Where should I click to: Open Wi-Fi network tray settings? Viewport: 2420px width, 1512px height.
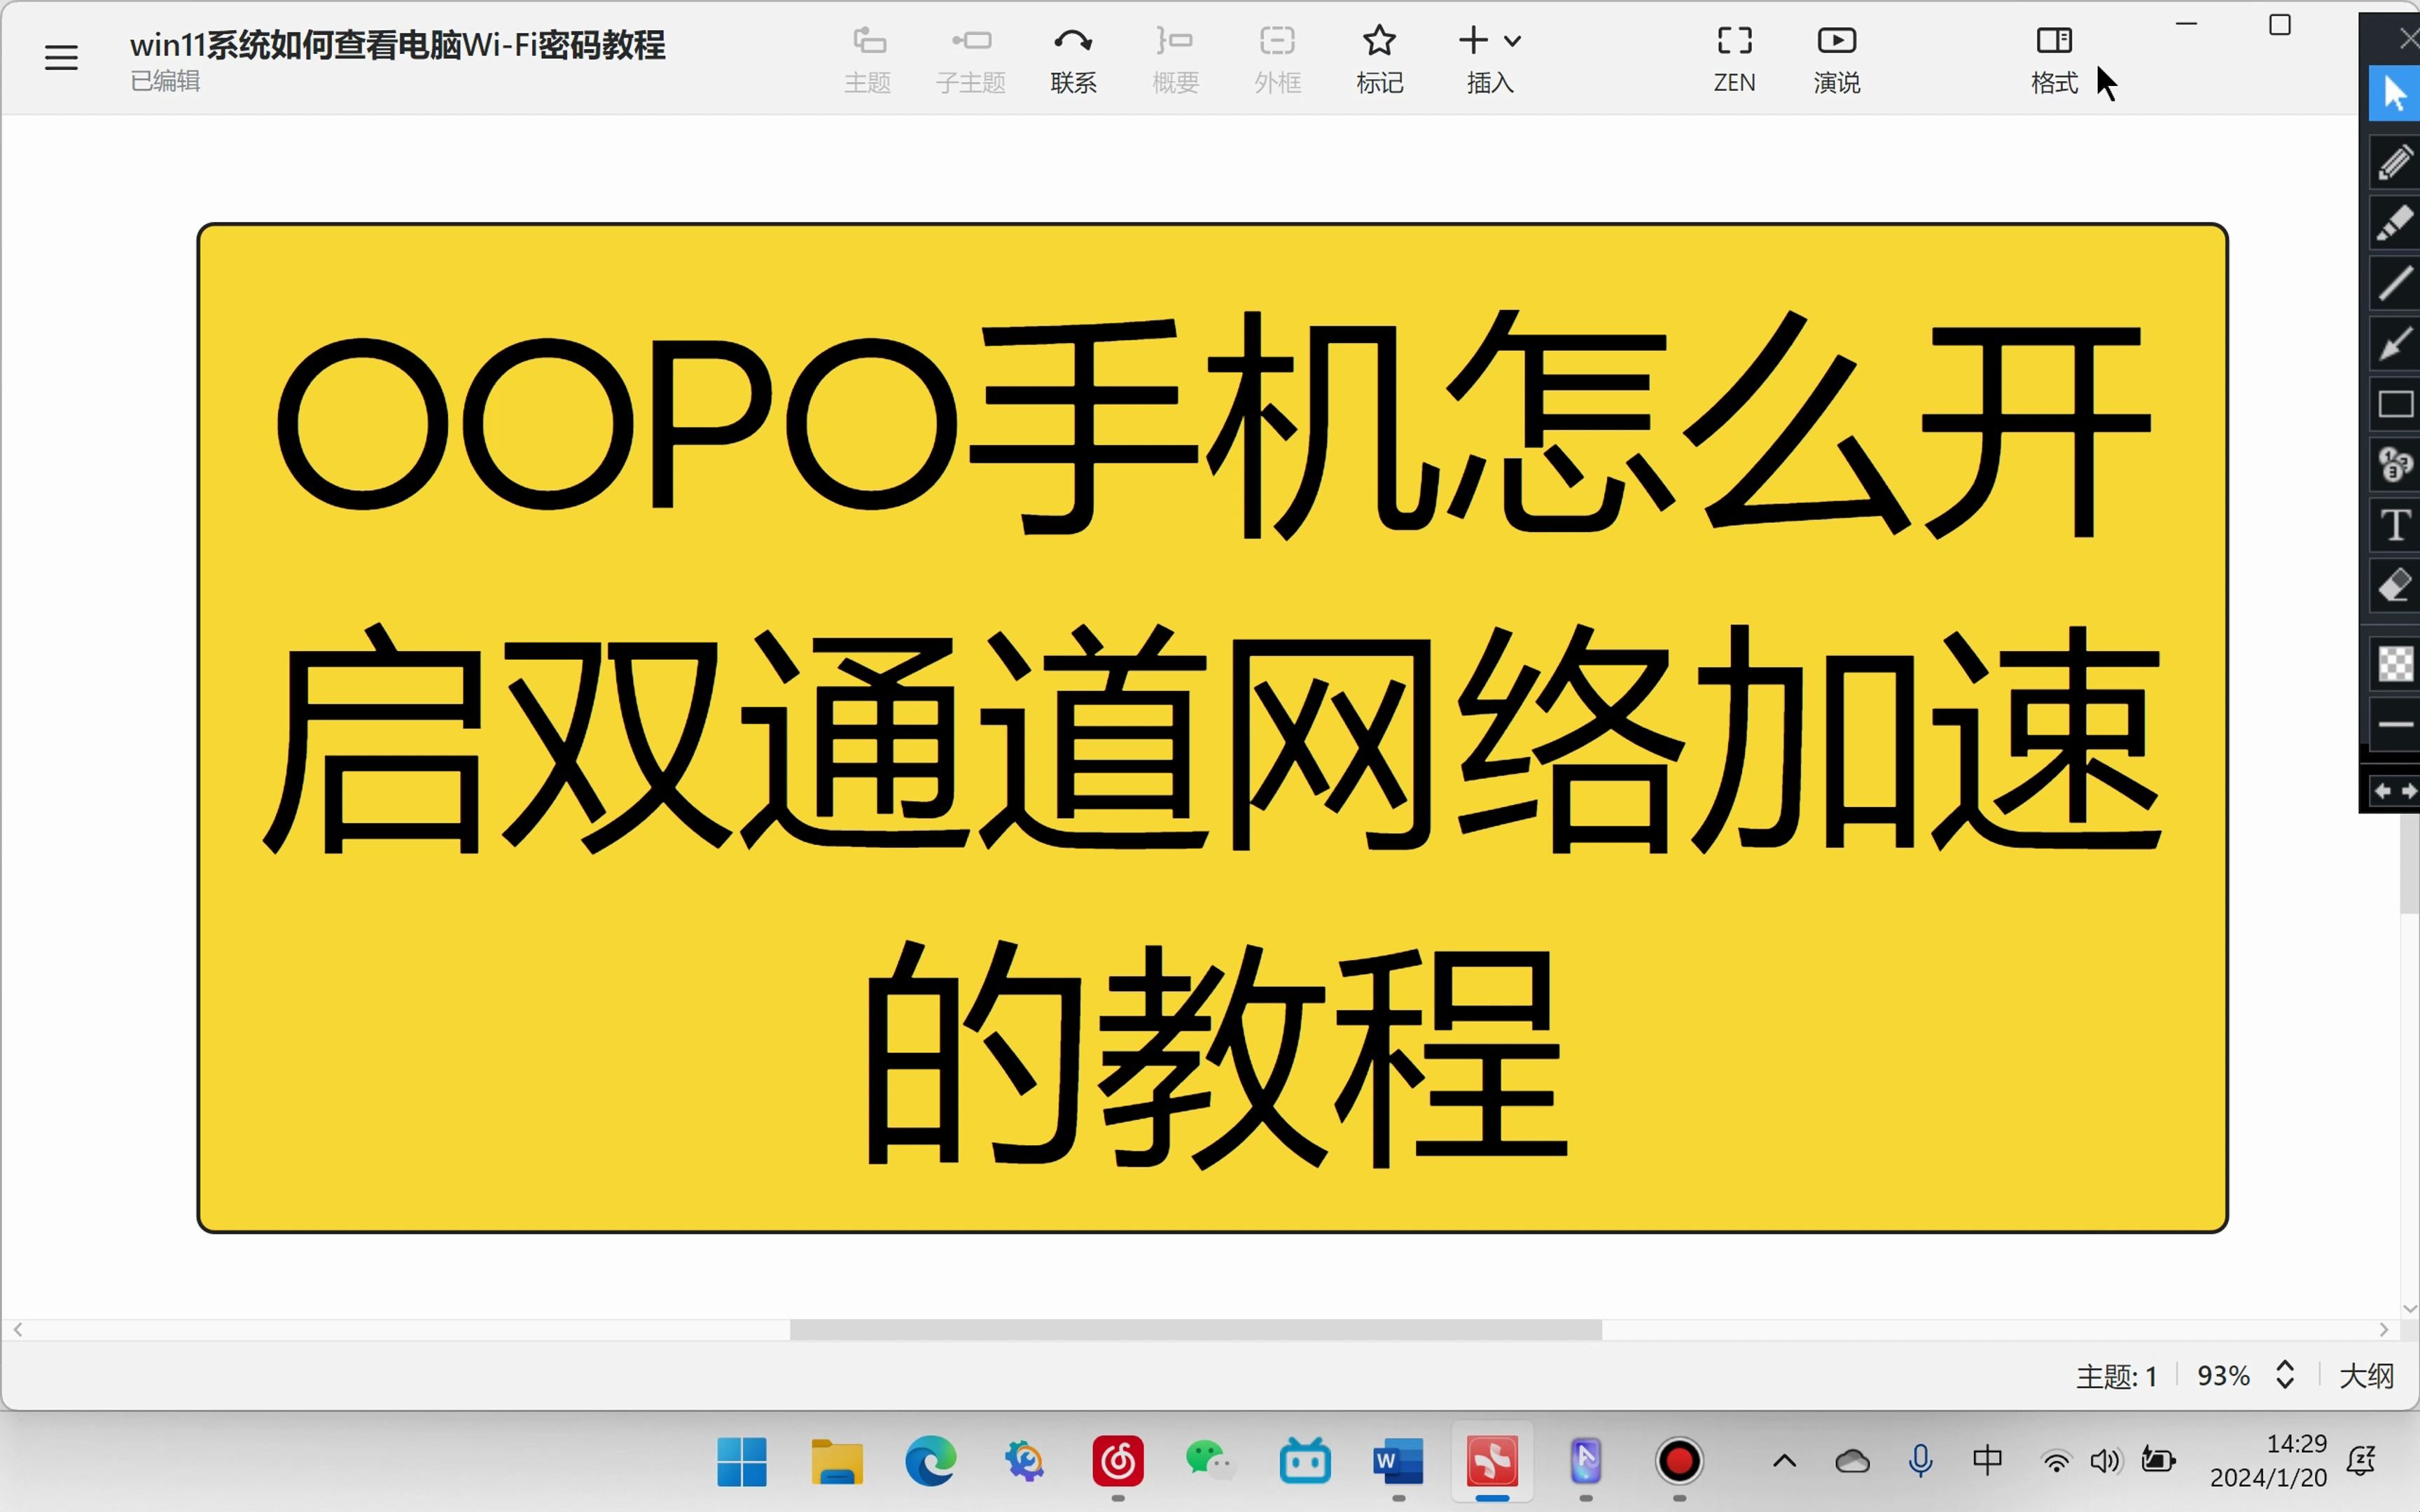[x=2056, y=1462]
